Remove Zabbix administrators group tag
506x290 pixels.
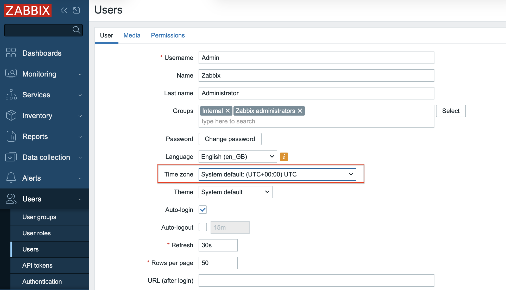click(x=300, y=111)
